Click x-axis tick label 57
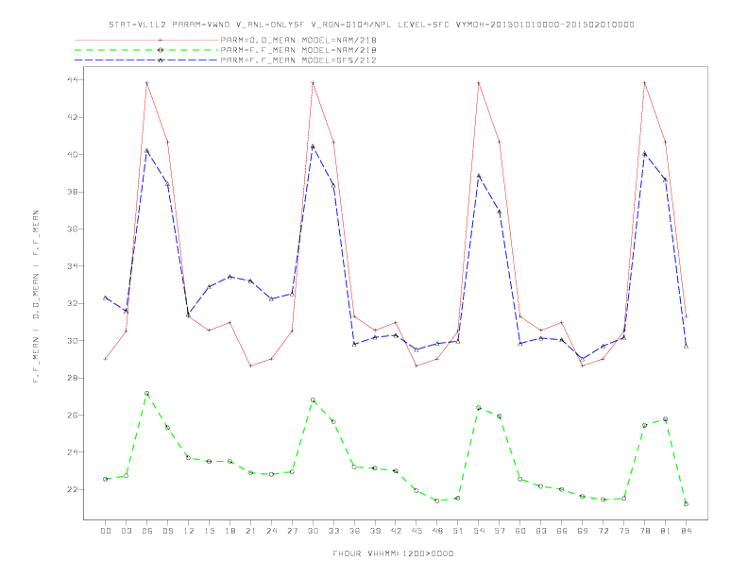Image resolution: width=748 pixels, height=578 pixels. point(500,531)
